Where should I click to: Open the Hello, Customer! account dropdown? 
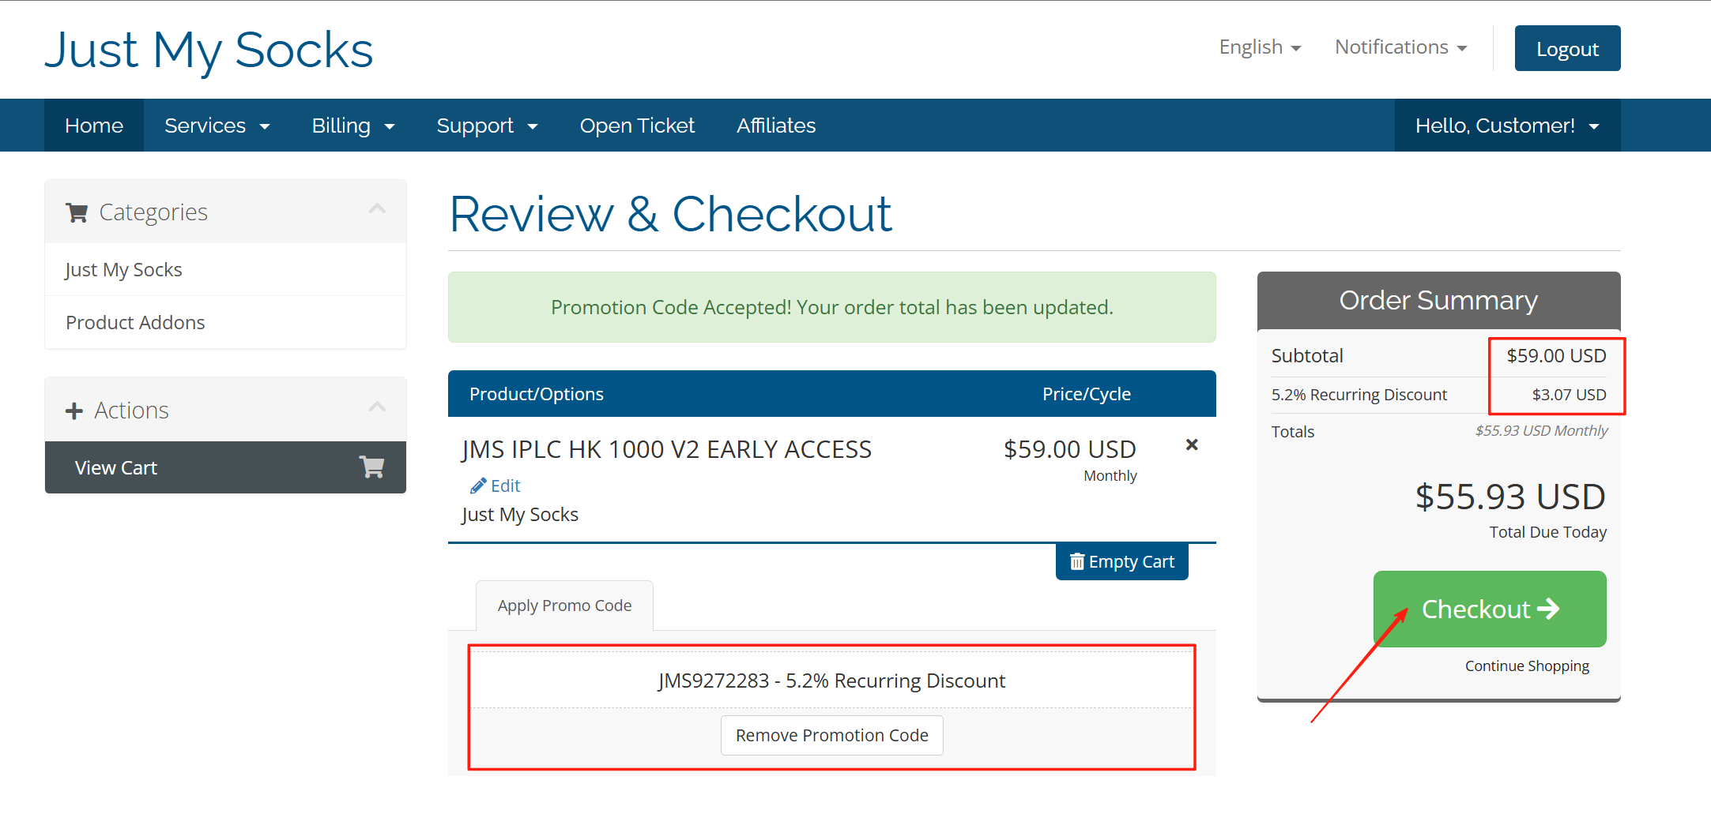coord(1507,126)
